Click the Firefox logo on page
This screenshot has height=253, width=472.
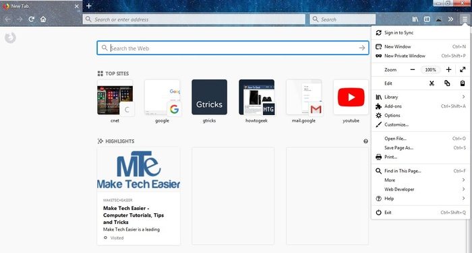pos(10,38)
